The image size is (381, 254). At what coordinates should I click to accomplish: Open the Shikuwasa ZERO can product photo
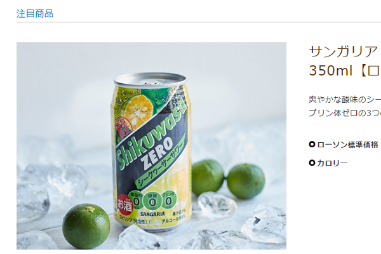tap(151, 146)
